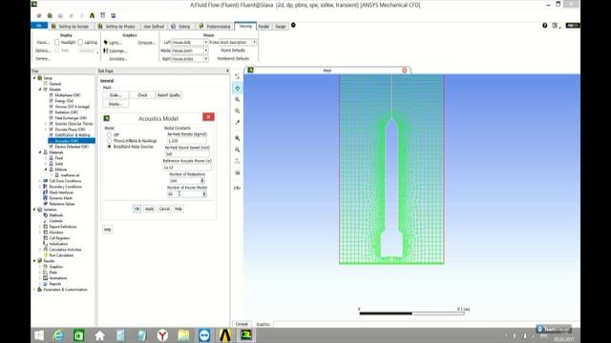Image resolution: width=611 pixels, height=343 pixels.
Task: Click the ribbon help question mark icon
Action: pos(545,26)
